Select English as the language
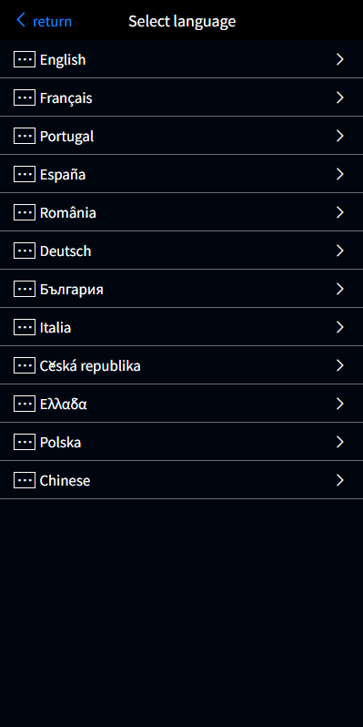Viewport: 363px width, 727px height. (182, 59)
